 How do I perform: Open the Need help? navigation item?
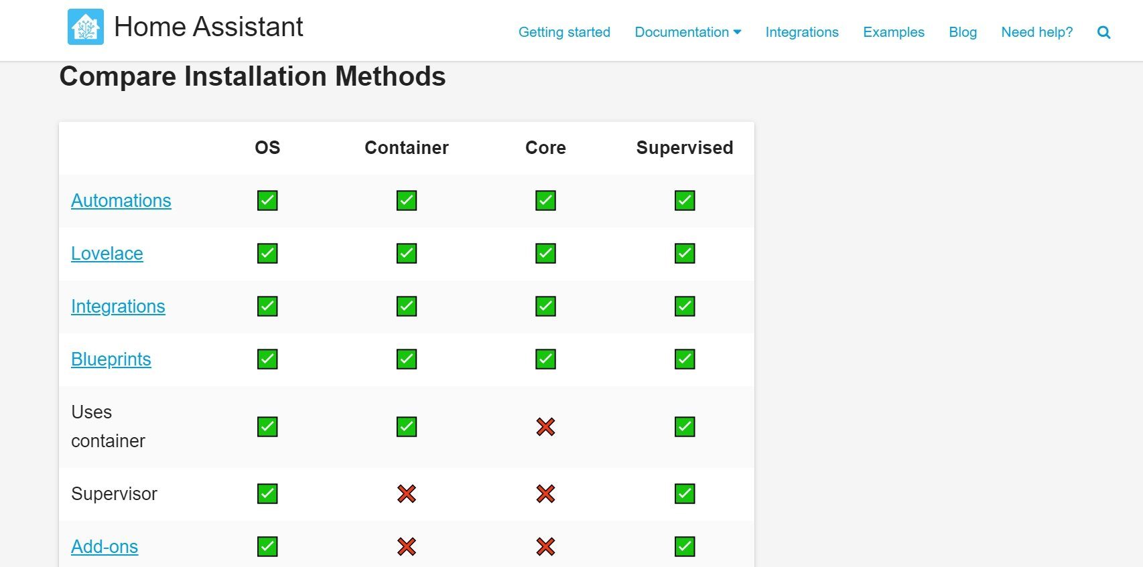[1036, 32]
